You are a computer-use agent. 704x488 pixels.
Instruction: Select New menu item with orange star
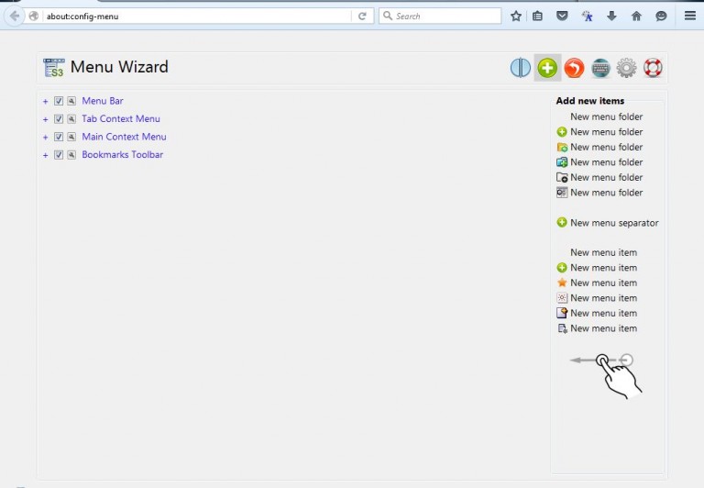pos(602,283)
